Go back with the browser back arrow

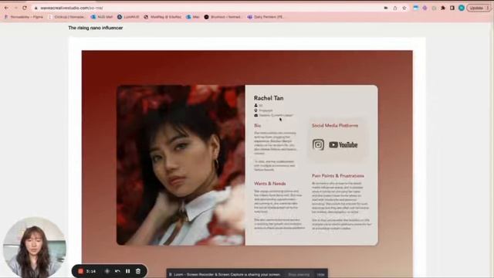point(6,8)
